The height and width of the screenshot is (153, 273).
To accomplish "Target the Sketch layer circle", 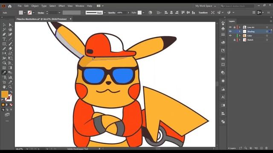I will [x=267, y=40].
